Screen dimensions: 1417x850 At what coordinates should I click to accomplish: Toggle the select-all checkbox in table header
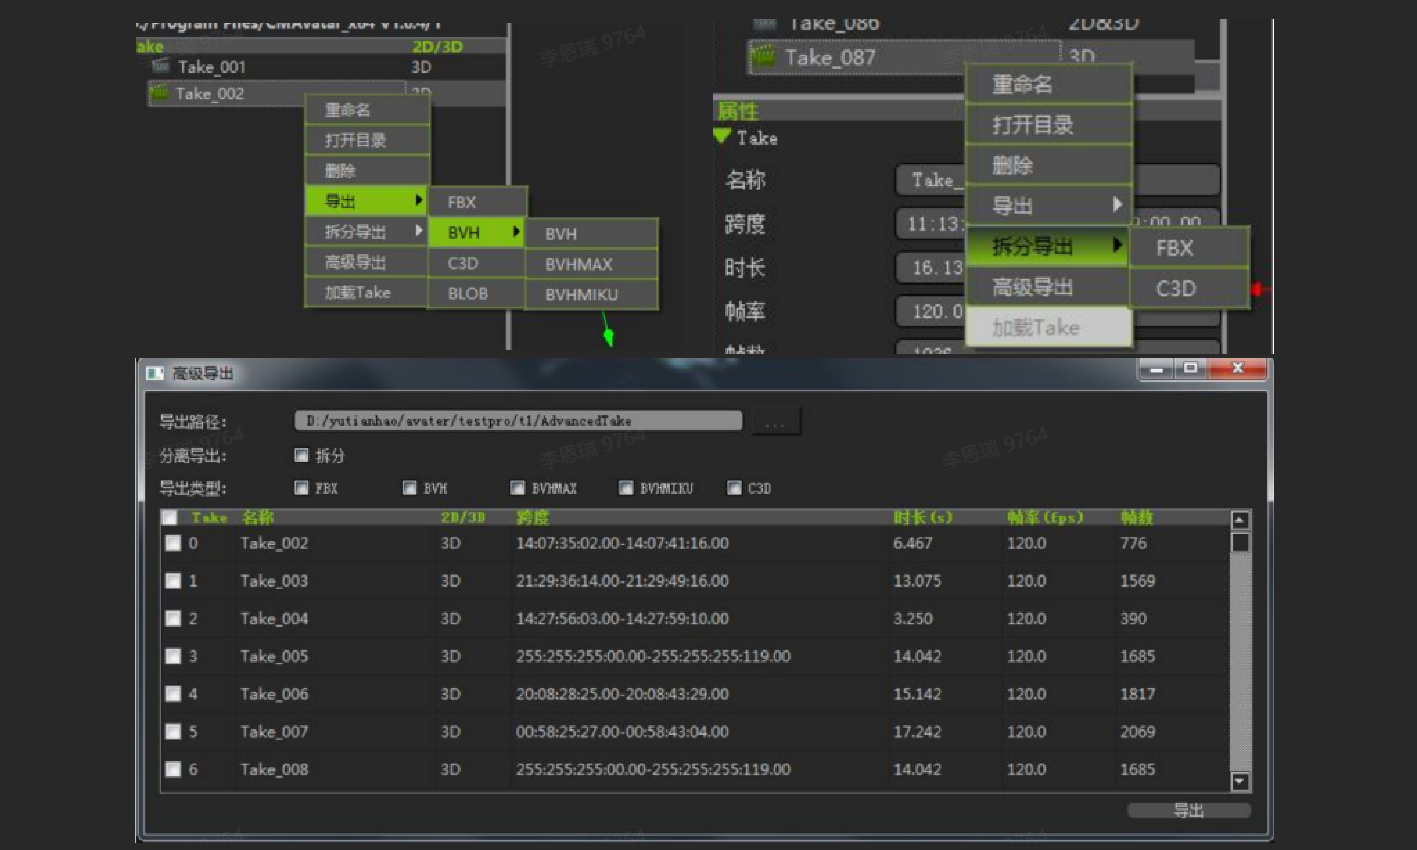coord(170,518)
